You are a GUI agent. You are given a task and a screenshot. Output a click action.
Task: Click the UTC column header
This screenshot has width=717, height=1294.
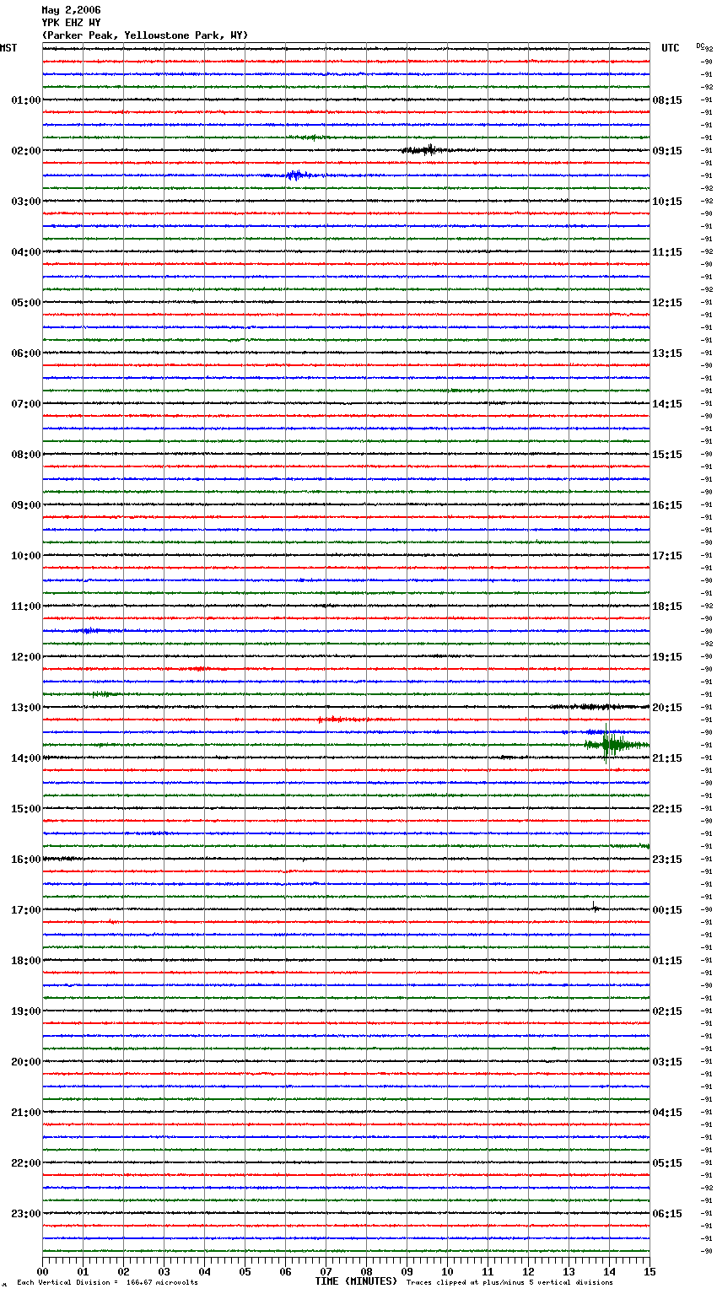coord(670,48)
